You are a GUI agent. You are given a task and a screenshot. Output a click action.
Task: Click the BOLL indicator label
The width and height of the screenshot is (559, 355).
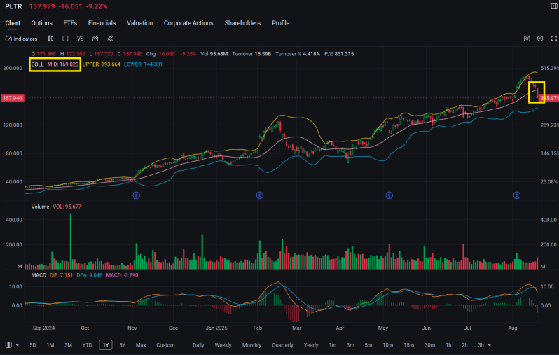[37, 64]
